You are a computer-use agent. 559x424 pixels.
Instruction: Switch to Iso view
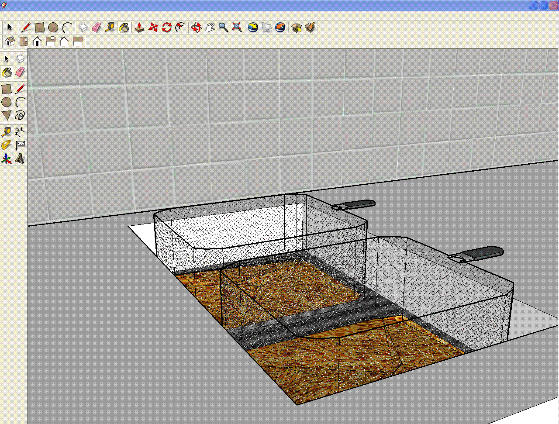10,41
